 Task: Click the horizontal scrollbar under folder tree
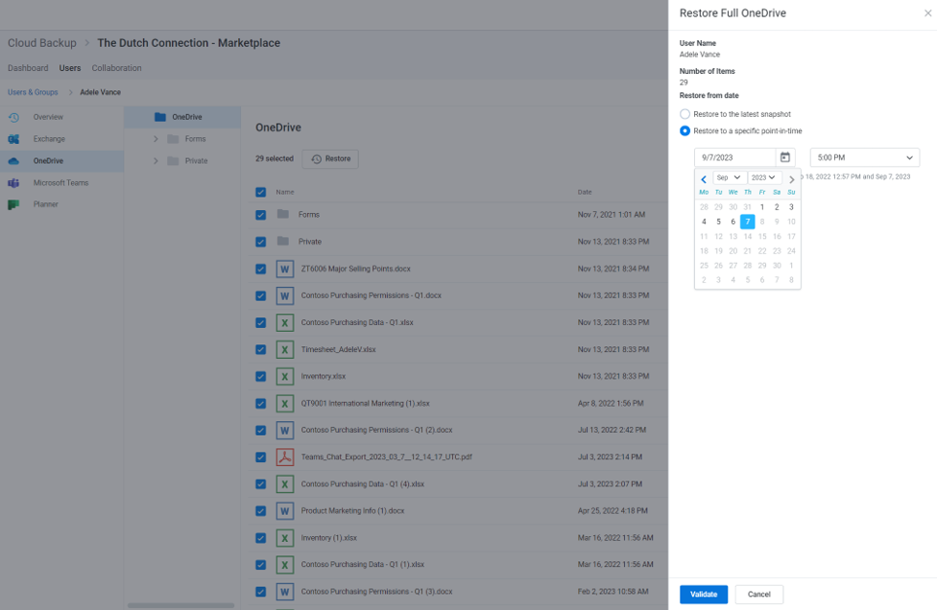(180, 605)
